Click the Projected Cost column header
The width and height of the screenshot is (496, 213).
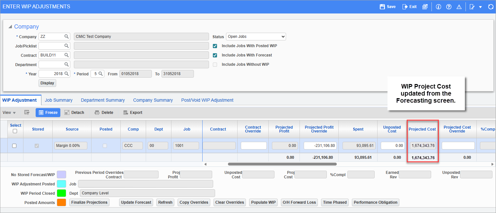pos(422,129)
